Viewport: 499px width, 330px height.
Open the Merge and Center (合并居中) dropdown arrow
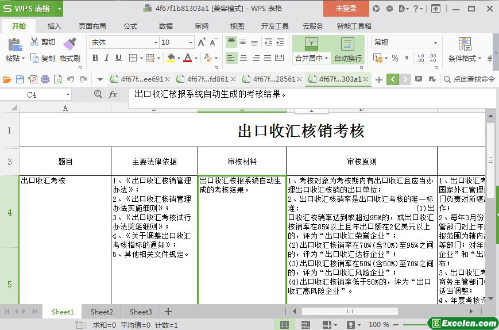click(x=326, y=59)
